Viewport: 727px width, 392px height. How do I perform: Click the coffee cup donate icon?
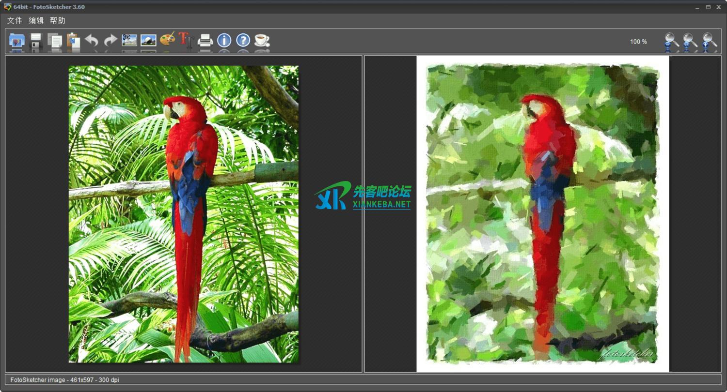262,40
